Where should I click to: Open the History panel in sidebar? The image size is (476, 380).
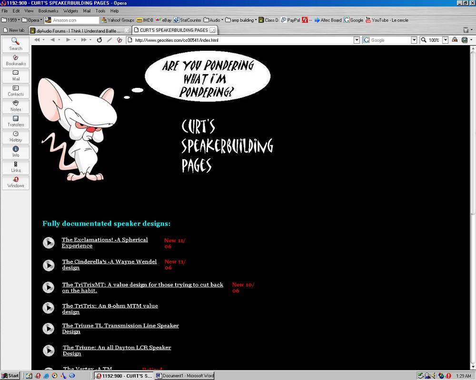16,136
